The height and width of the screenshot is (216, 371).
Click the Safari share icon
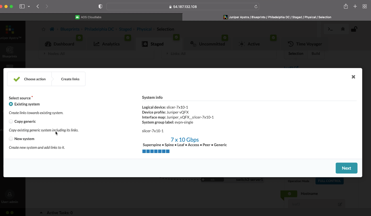tap(346, 6)
